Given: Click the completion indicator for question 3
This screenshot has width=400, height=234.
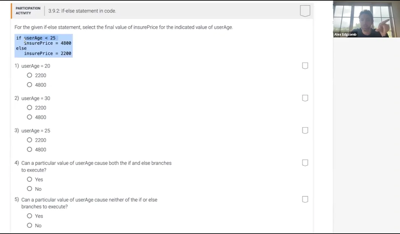Looking at the screenshot, I should pyautogui.click(x=305, y=130).
